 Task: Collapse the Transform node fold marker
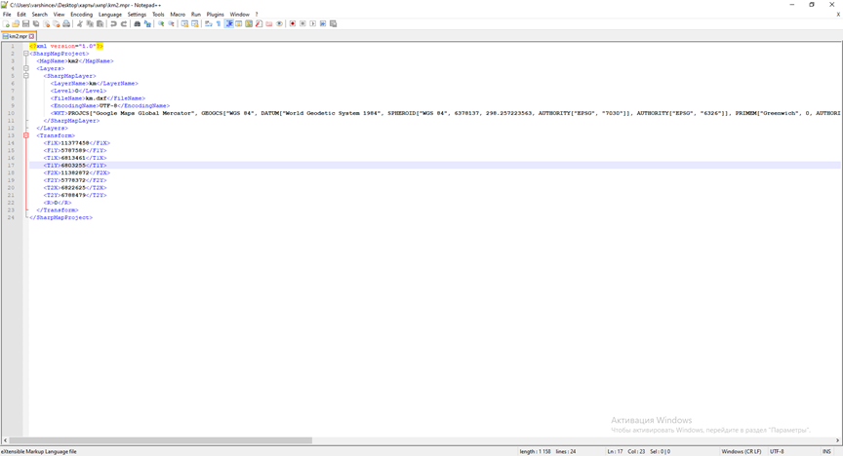[26, 135]
